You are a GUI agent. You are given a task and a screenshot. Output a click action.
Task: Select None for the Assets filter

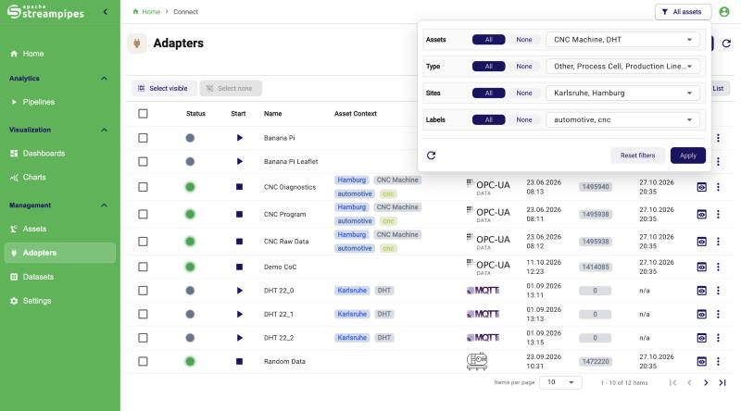pyautogui.click(x=523, y=40)
